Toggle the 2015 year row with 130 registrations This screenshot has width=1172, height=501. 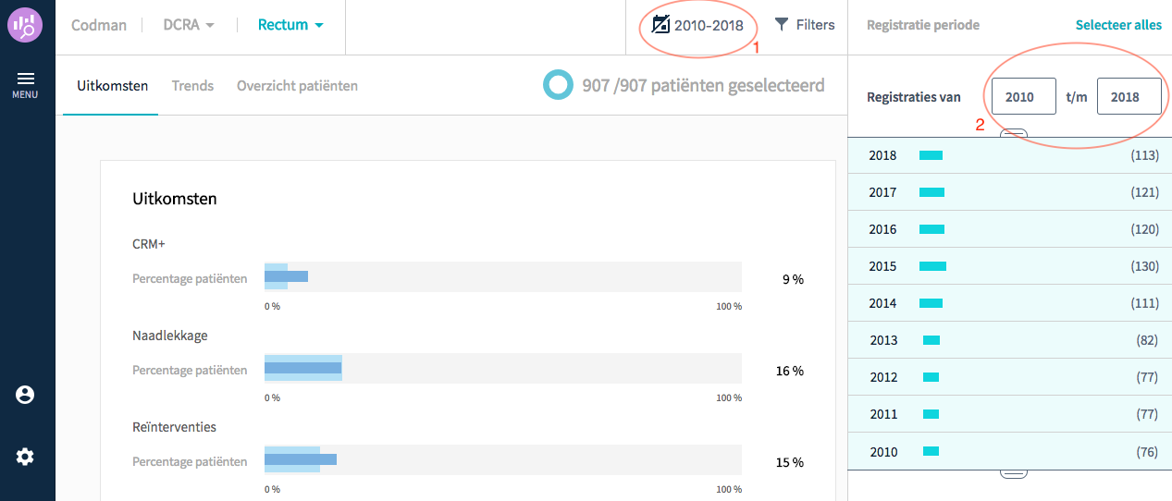1010,266
